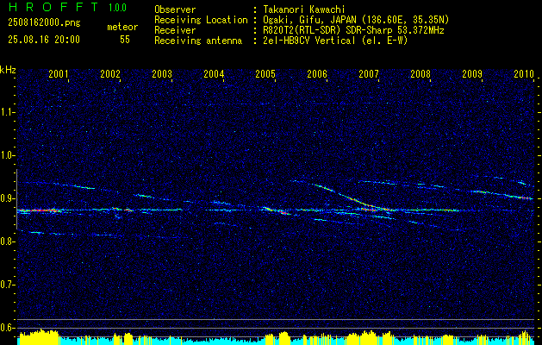This screenshot has width=542, height=345.
Task: Click the 2010 time marker
Action: coord(524,73)
